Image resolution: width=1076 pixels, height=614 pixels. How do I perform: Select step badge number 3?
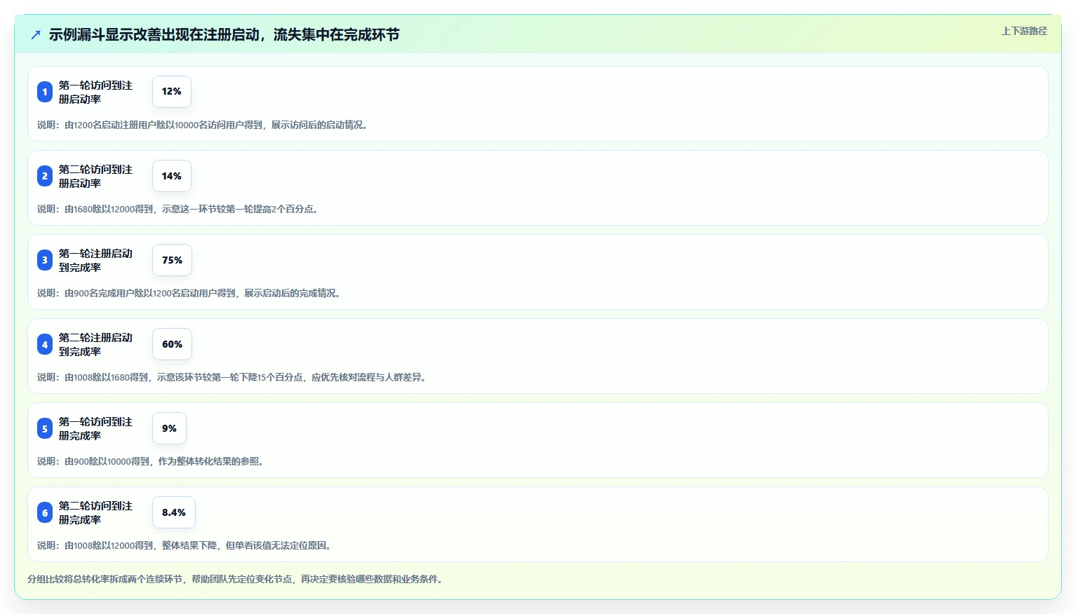point(45,260)
